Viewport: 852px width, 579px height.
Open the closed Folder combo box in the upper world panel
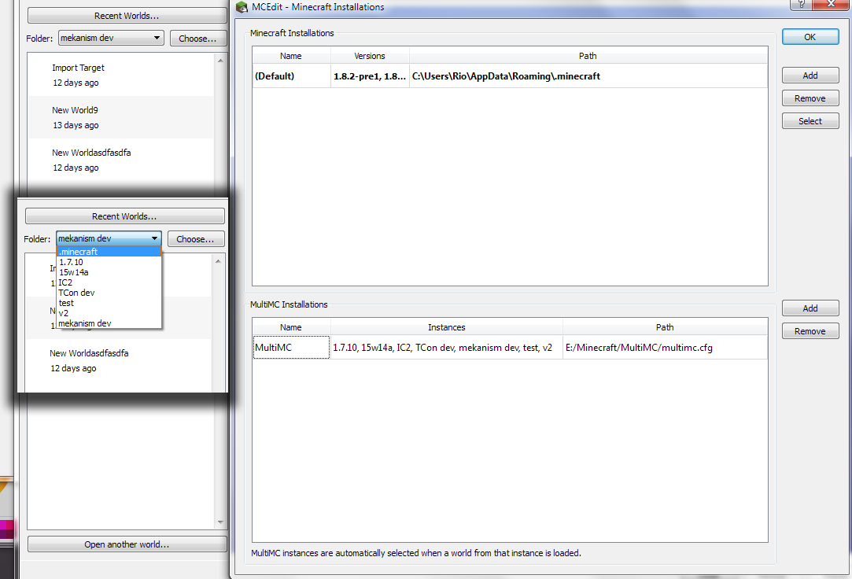click(111, 38)
